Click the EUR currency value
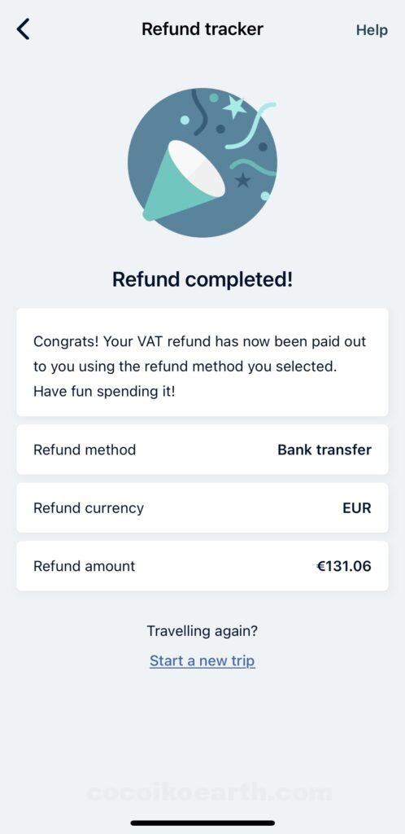This screenshot has height=834, width=405. (x=357, y=507)
